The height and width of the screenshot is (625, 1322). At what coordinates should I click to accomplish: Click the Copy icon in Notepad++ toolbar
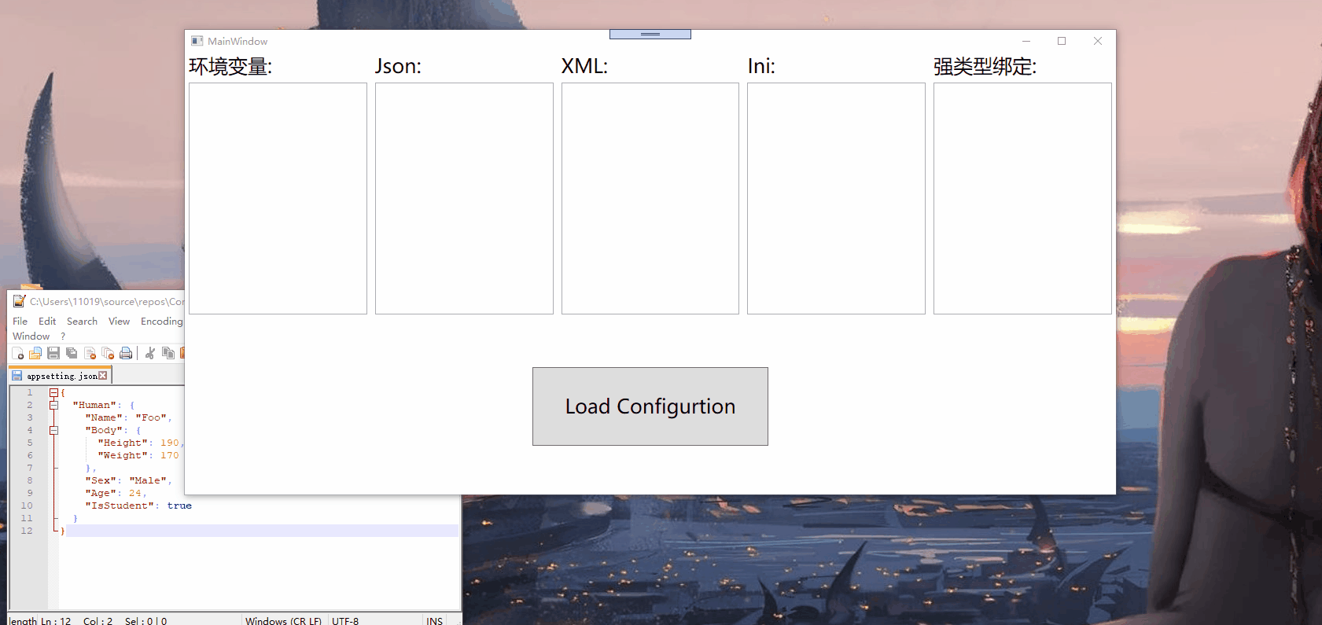pos(168,353)
